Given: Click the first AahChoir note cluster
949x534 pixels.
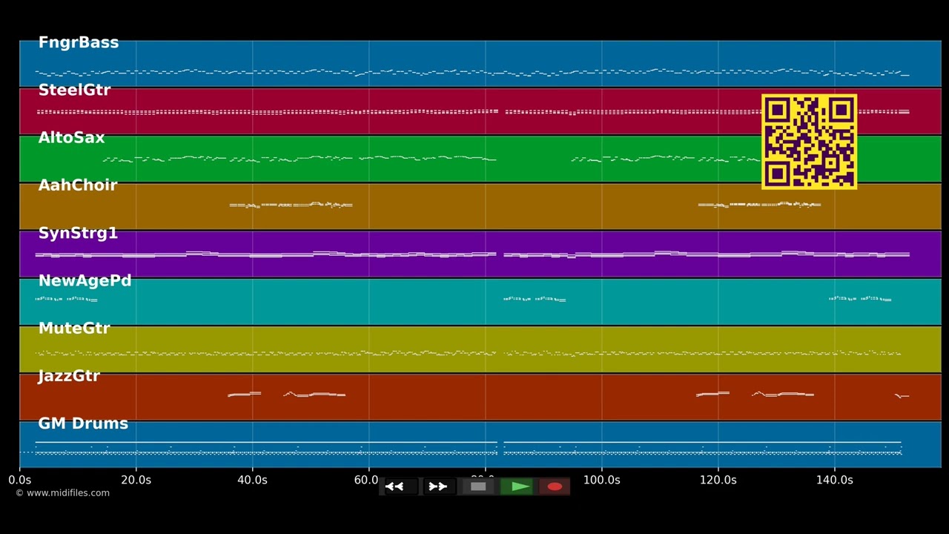Looking at the screenshot, I should pos(291,205).
